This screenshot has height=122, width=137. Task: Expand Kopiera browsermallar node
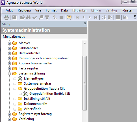point(9,64)
